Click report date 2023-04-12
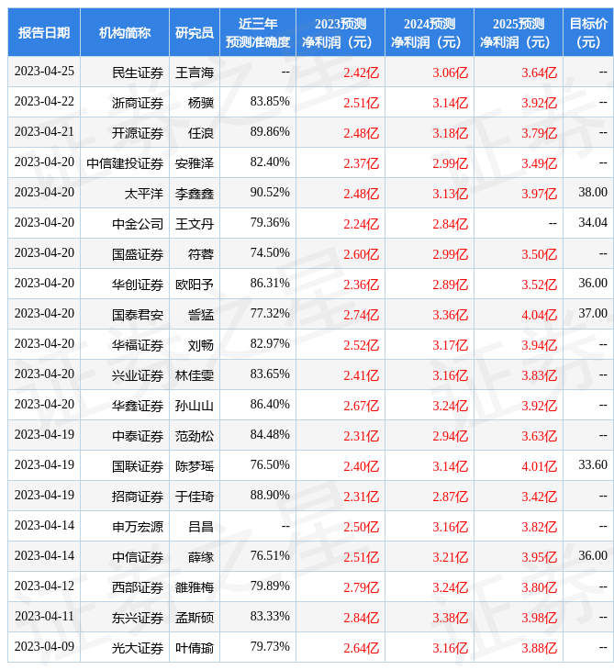The image size is (614, 670). (x=44, y=586)
